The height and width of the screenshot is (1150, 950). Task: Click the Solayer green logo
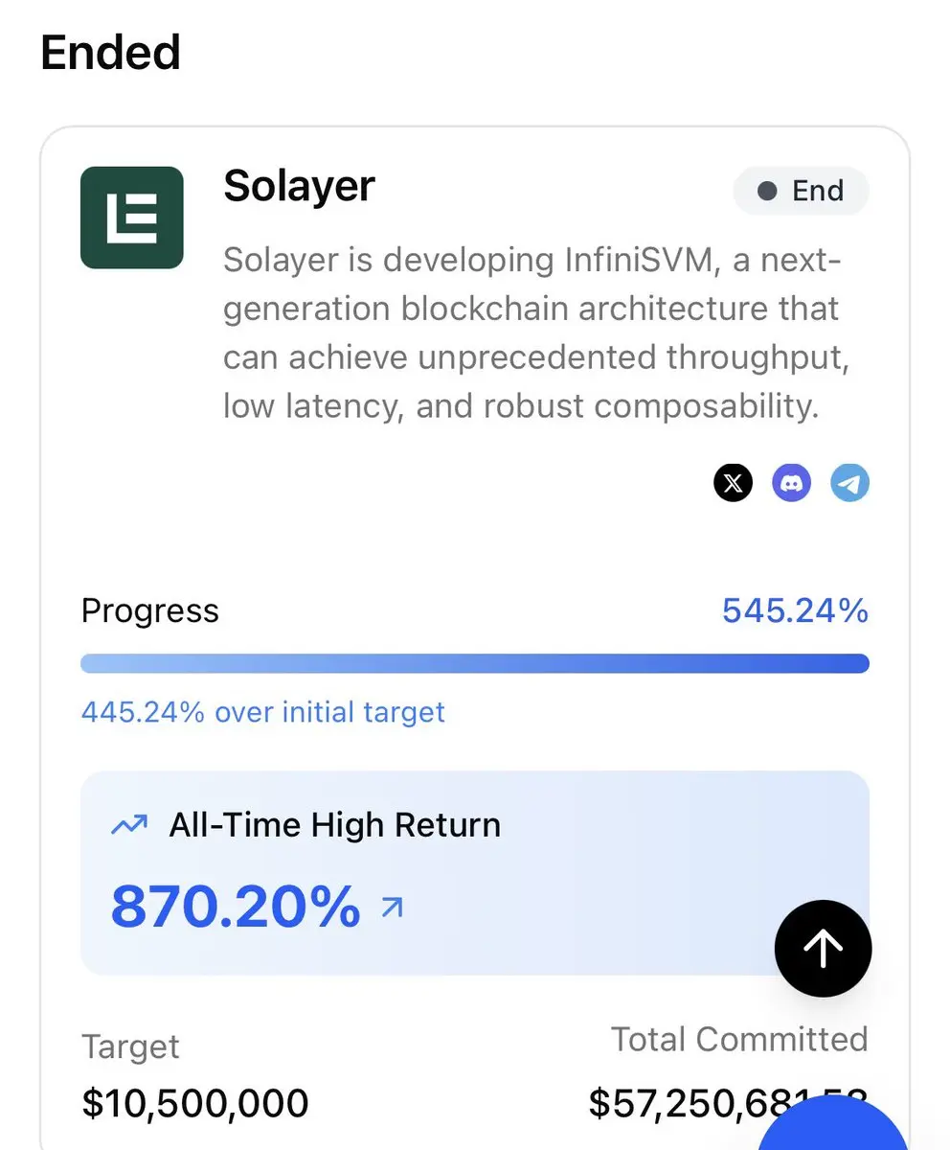132,218
